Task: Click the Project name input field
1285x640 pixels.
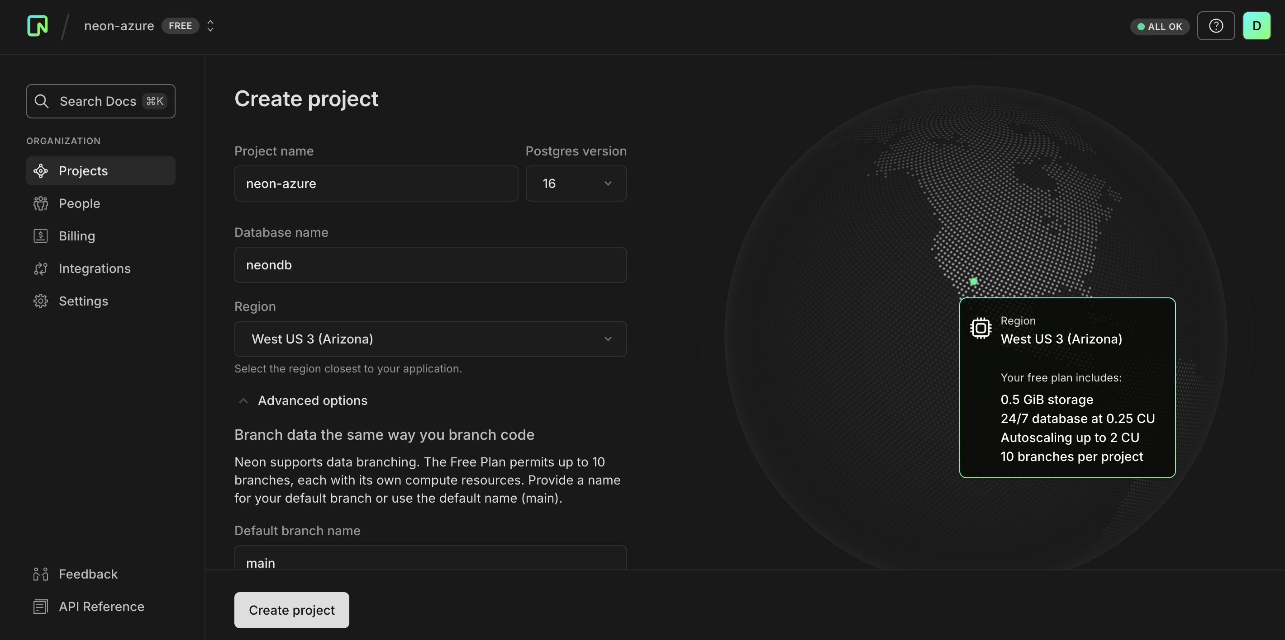Action: (376, 184)
